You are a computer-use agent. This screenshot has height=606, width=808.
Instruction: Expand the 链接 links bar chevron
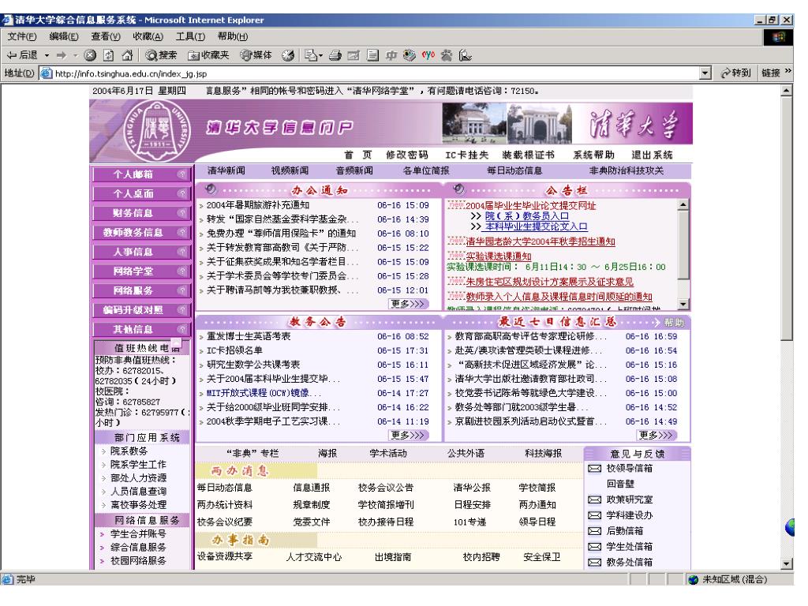pos(788,72)
